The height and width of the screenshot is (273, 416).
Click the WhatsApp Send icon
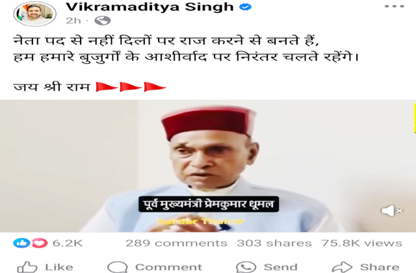point(246,267)
